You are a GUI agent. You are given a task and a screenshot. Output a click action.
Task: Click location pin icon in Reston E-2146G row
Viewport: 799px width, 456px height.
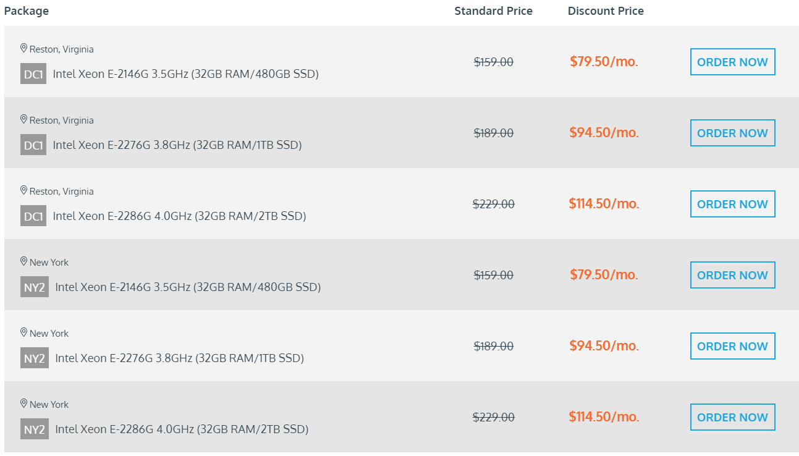[24, 48]
